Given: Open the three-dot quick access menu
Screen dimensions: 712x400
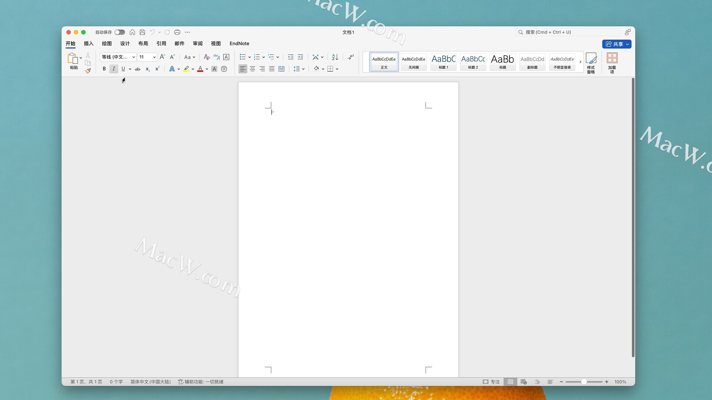Looking at the screenshot, I should pos(187,32).
